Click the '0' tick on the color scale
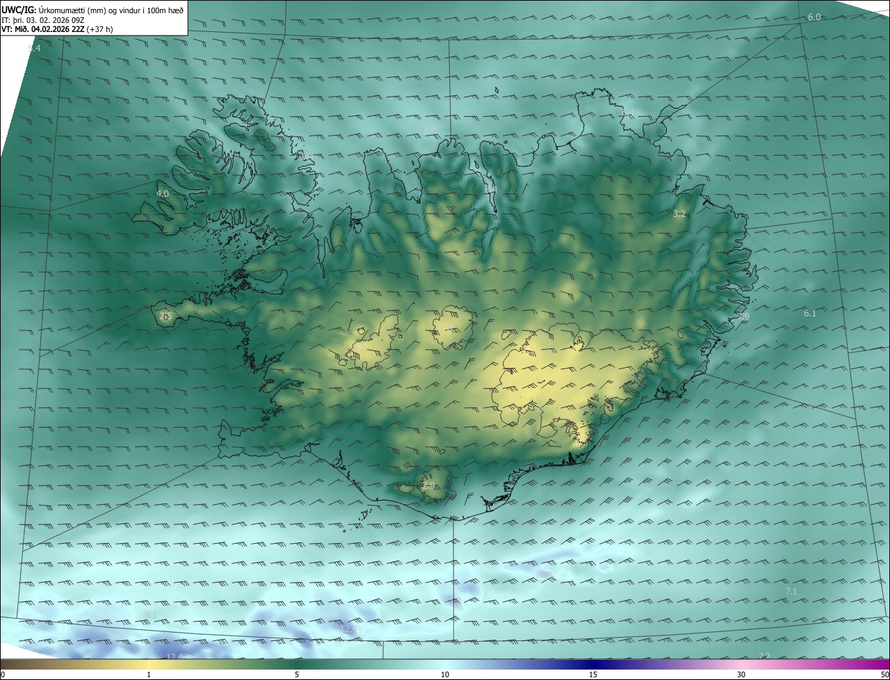The height and width of the screenshot is (680, 890). tap(3, 674)
